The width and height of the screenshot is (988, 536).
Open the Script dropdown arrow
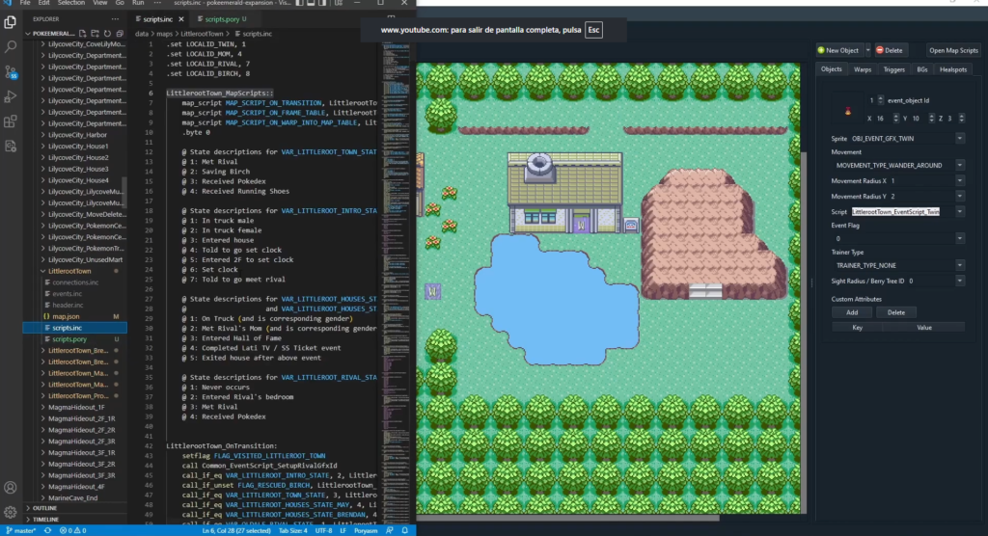(x=960, y=212)
